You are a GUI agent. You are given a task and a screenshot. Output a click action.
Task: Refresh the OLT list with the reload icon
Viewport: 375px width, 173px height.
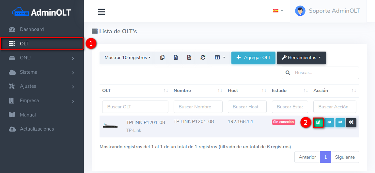(x=203, y=57)
